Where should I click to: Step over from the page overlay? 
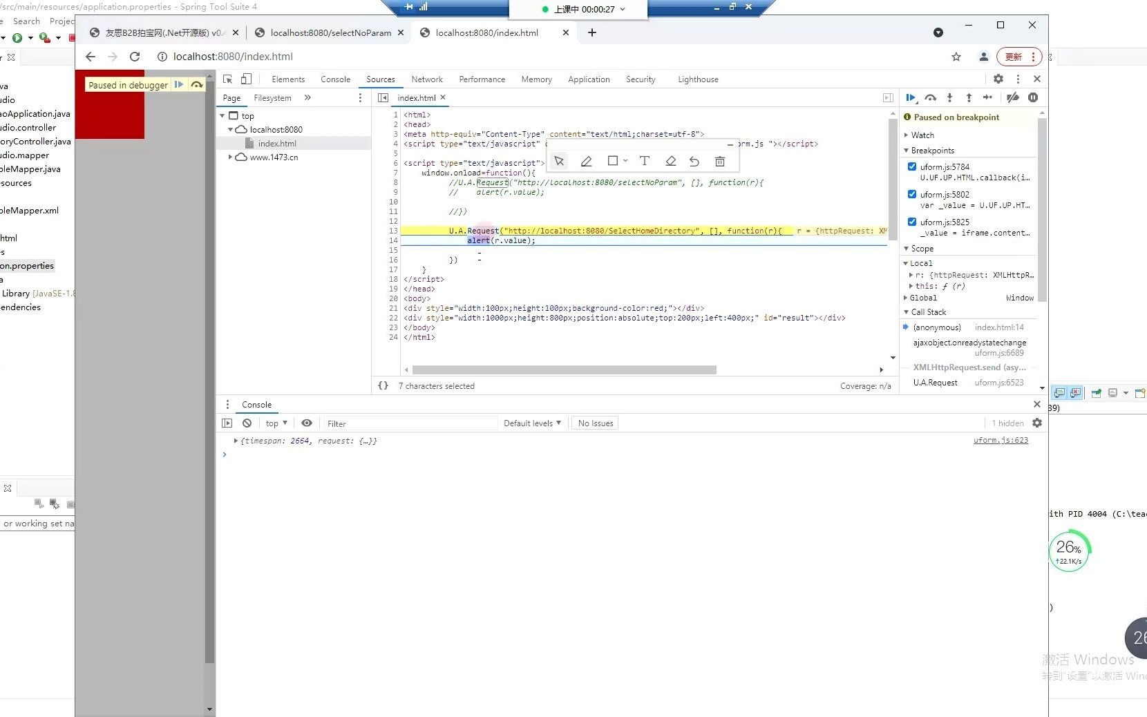click(197, 85)
